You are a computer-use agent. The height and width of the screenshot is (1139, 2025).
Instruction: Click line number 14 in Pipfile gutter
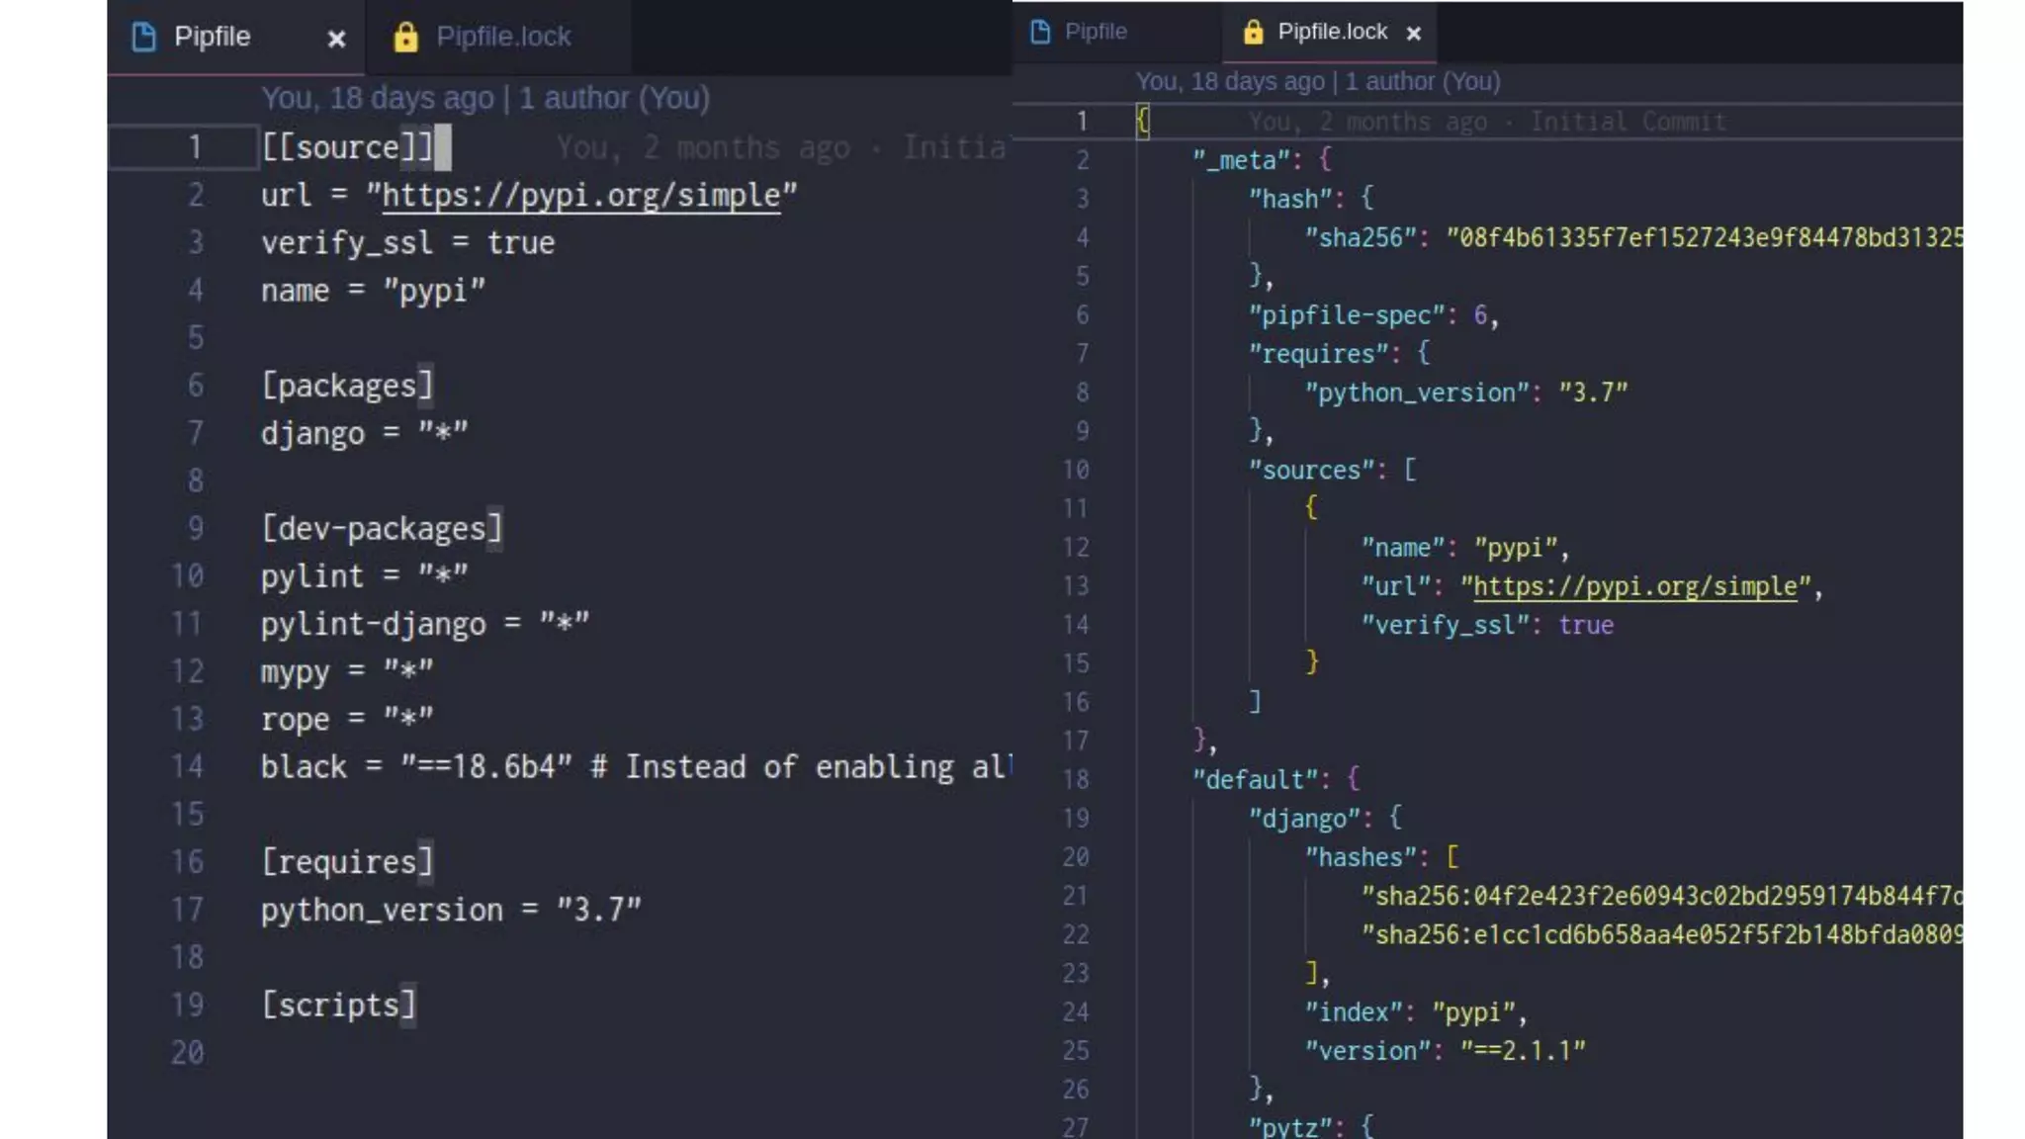[187, 766]
